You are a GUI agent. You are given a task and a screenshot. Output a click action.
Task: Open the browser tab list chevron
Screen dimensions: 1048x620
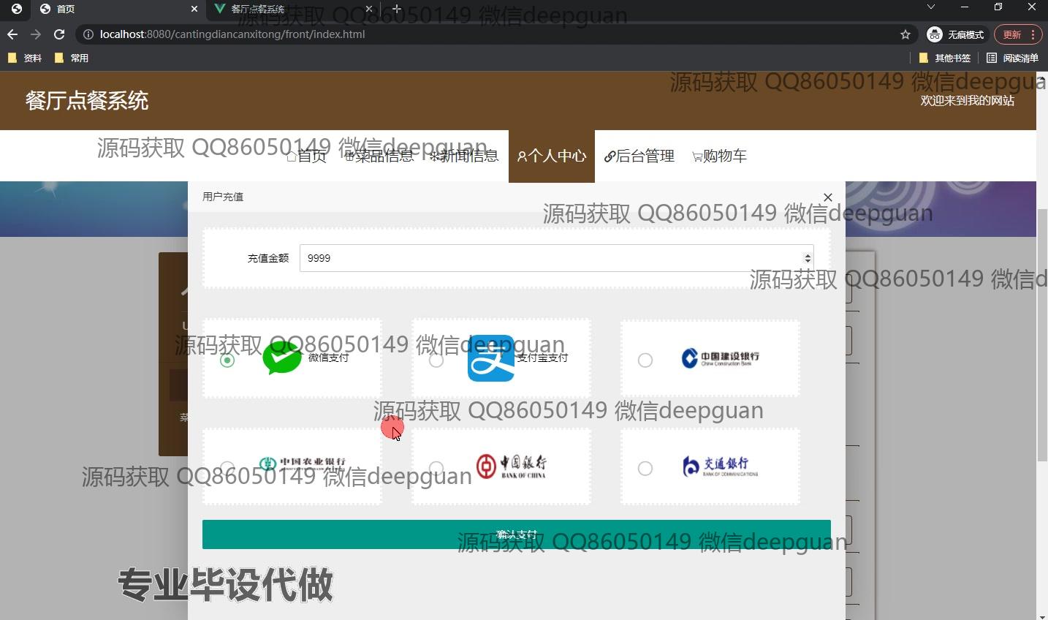click(930, 8)
